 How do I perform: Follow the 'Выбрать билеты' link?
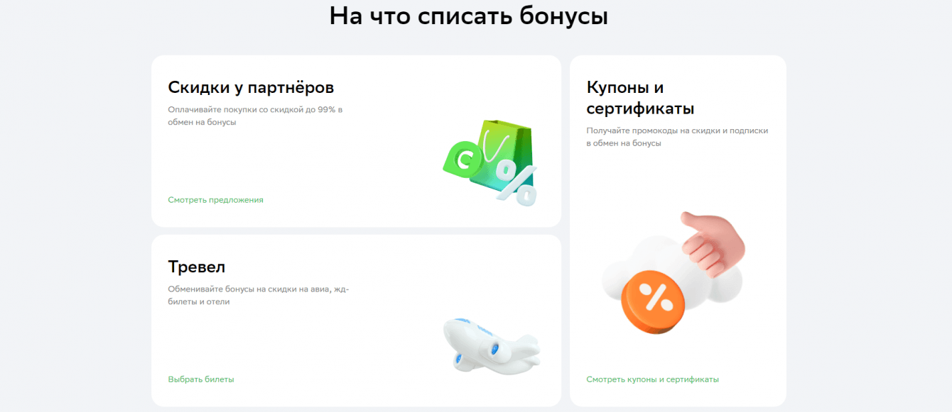coord(201,379)
